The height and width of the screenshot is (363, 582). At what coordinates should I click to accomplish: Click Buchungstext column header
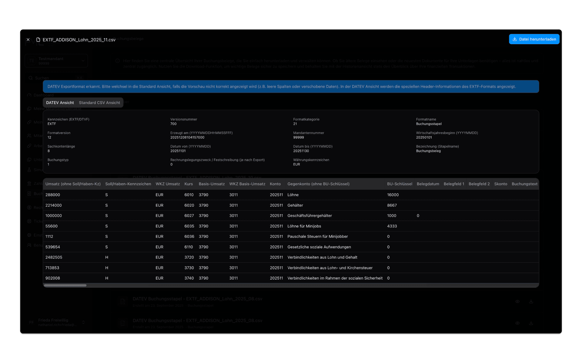pos(524,184)
